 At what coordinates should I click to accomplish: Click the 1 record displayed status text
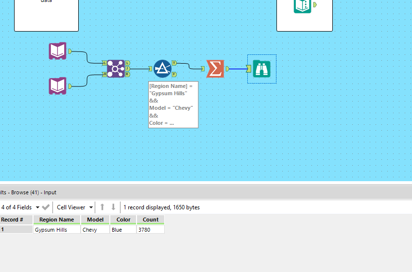(x=162, y=207)
